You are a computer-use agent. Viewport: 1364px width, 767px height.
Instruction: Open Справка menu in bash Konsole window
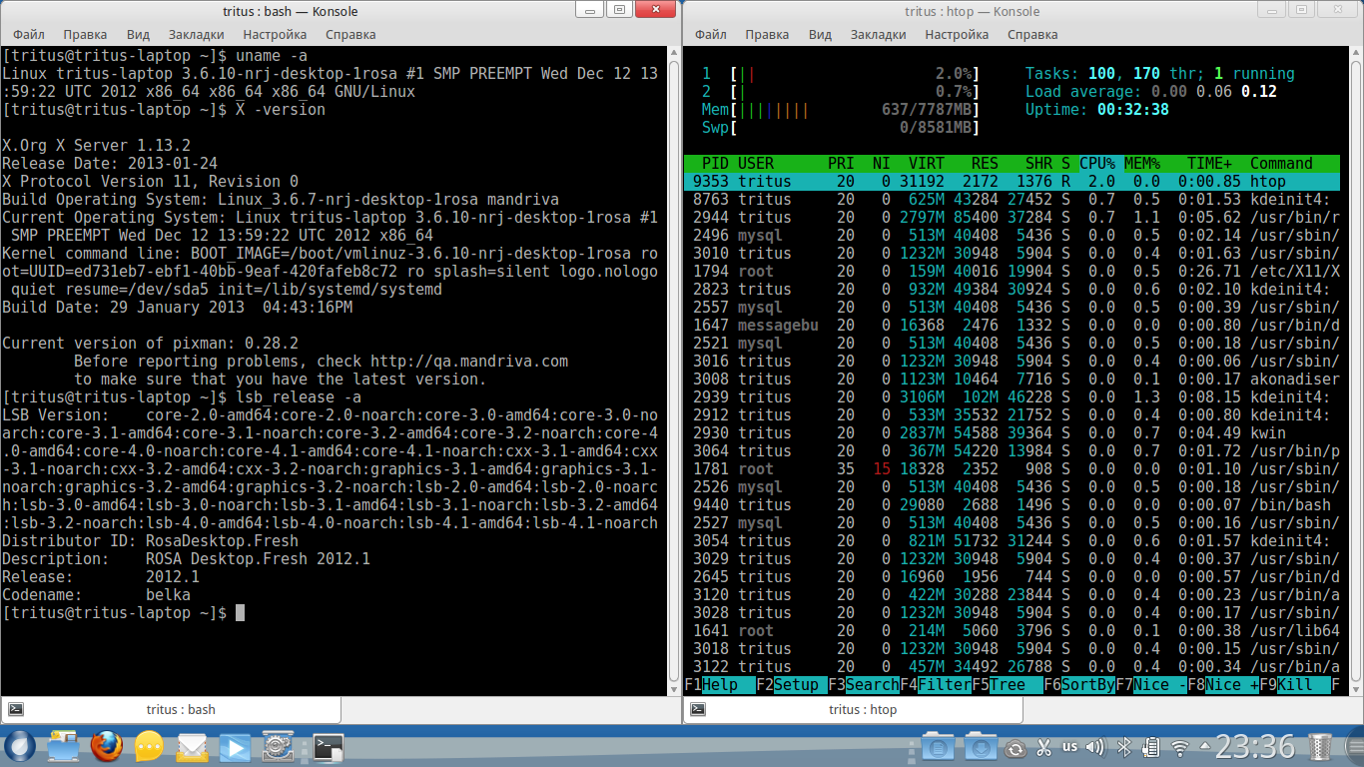coord(350,34)
